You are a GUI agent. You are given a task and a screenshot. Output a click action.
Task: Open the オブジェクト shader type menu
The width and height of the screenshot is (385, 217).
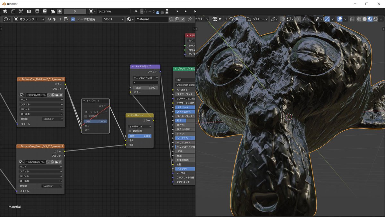[x=29, y=19]
